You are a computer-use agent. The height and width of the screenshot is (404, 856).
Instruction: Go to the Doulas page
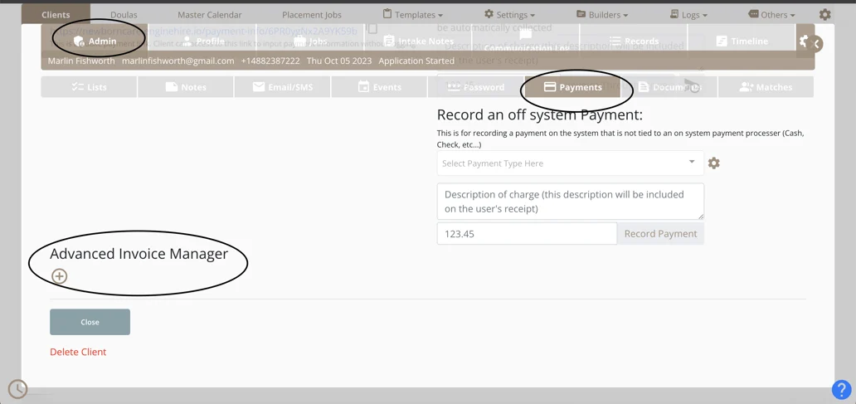pos(124,15)
